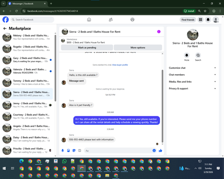The image size is (224, 179).
Task: Open Angela's conversation
Action: click(x=27, y=128)
